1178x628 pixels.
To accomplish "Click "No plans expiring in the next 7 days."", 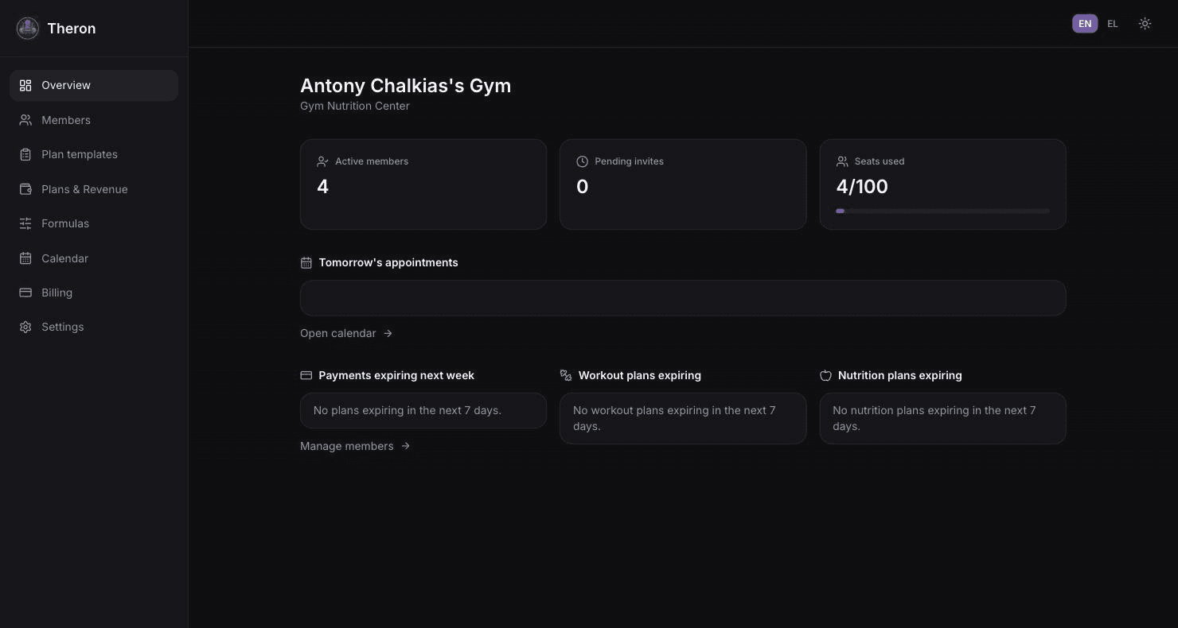I will click(x=408, y=410).
